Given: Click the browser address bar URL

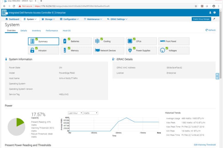Looking at the screenshot, I should 72,6.
